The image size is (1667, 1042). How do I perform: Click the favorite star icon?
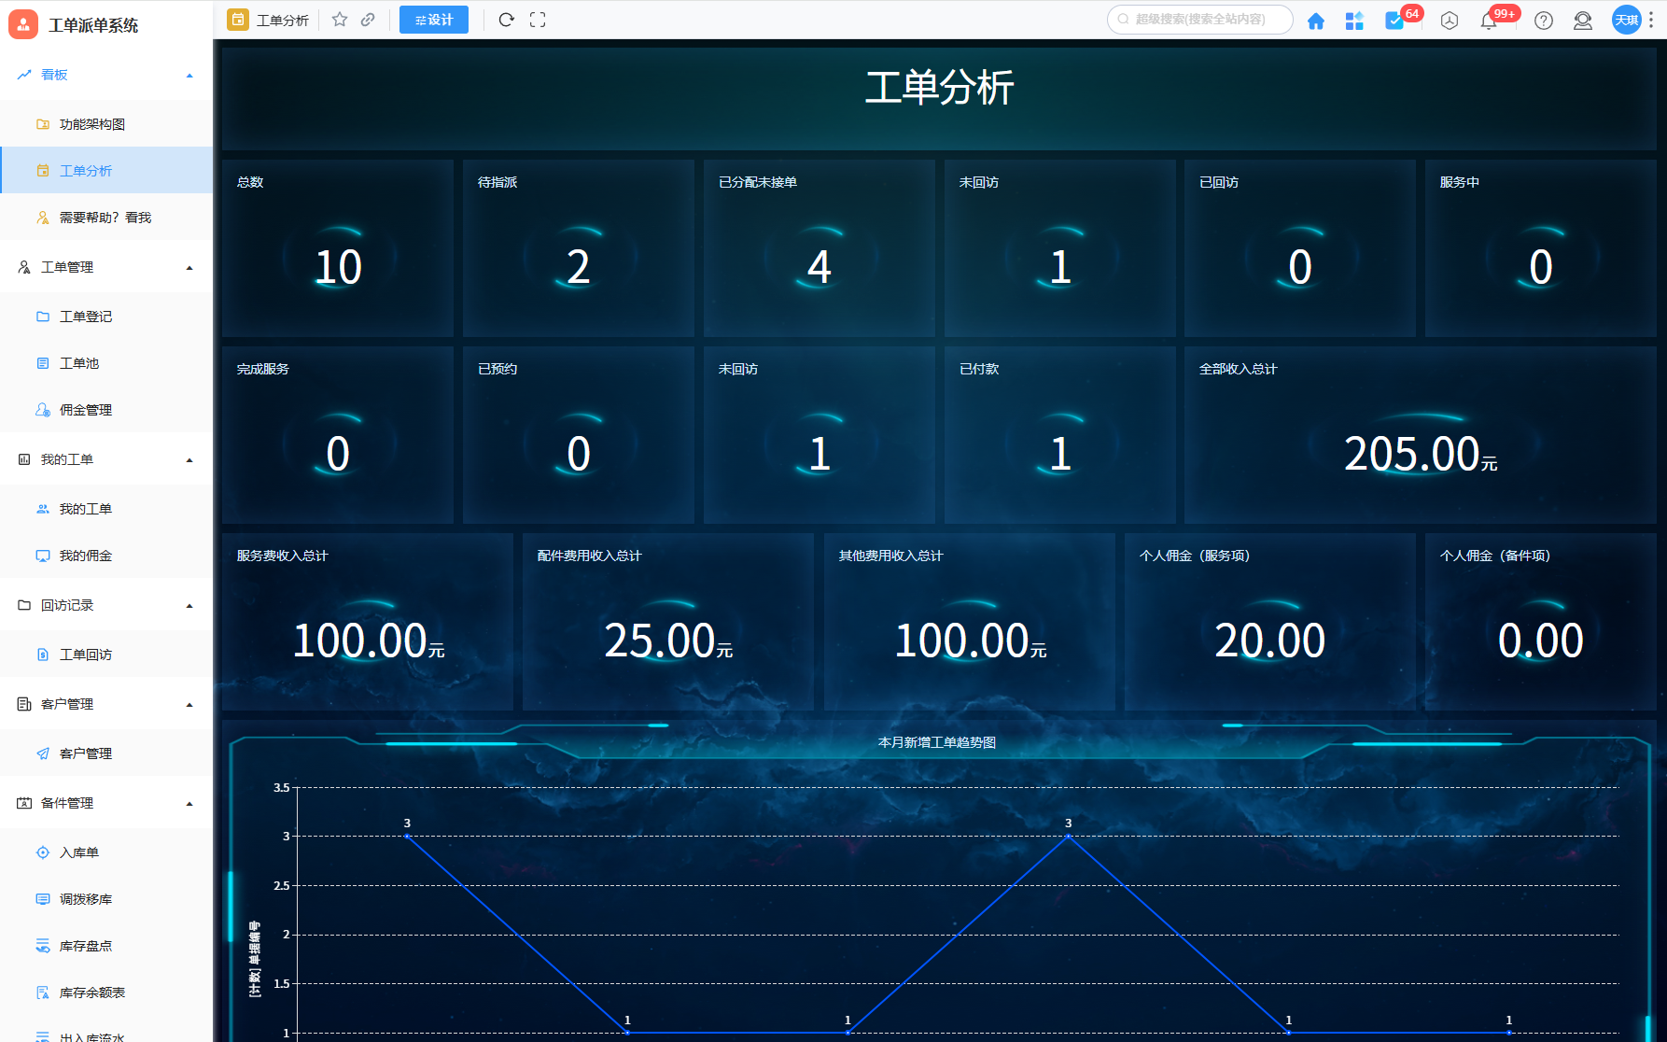[x=340, y=20]
